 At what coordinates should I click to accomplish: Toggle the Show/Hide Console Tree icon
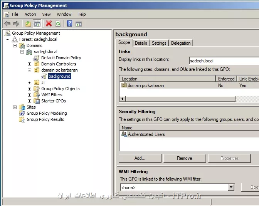point(37,23)
